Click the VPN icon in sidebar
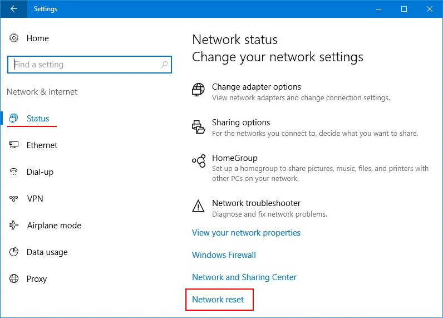Image resolution: width=443 pixels, height=318 pixels. point(14,199)
